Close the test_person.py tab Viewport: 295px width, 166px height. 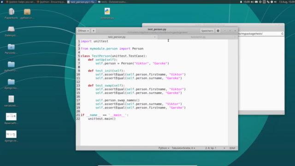(155, 37)
